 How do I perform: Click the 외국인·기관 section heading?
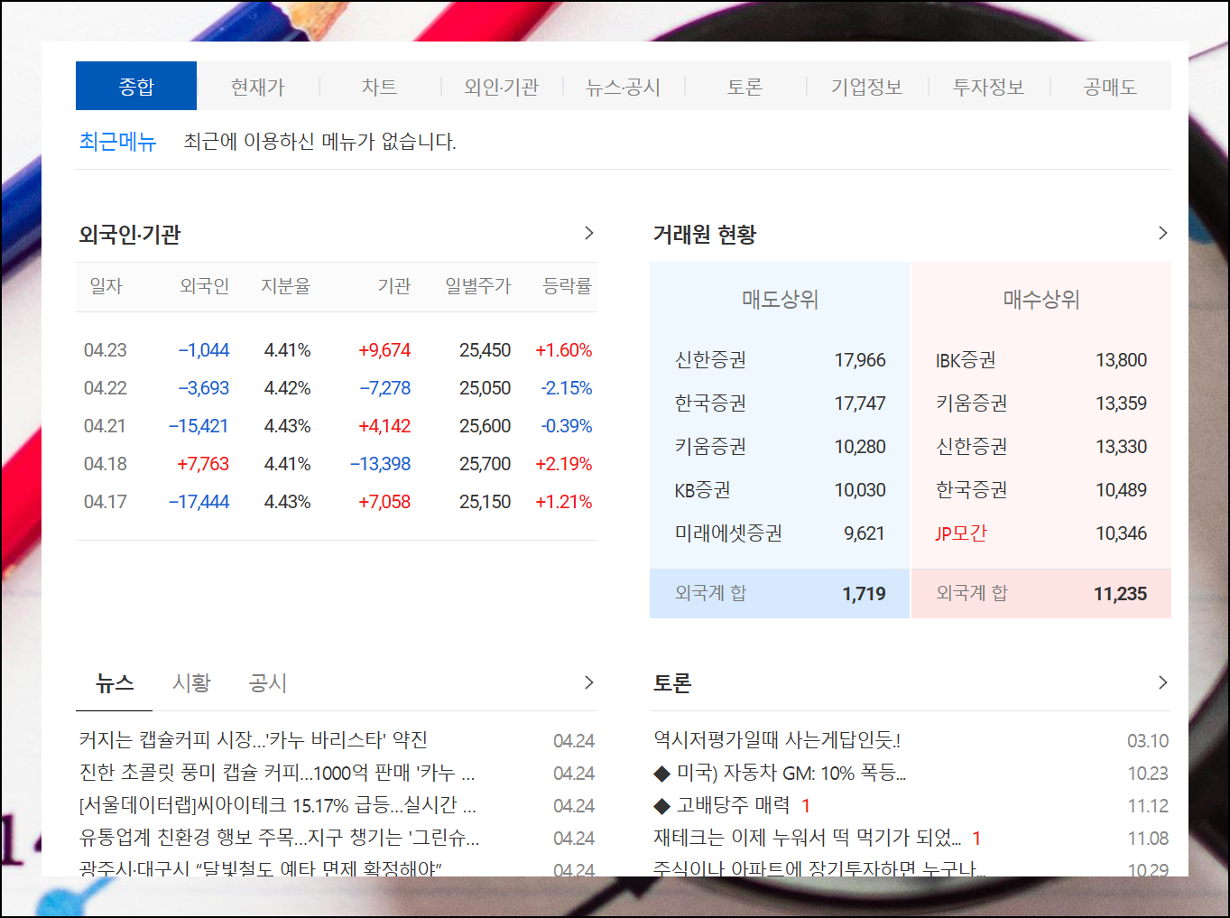130,235
